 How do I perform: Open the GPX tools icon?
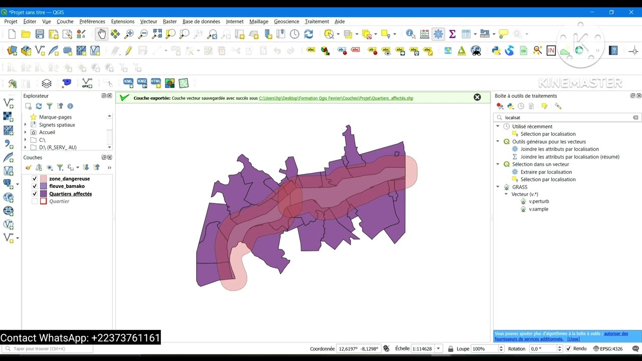[x=87, y=83]
